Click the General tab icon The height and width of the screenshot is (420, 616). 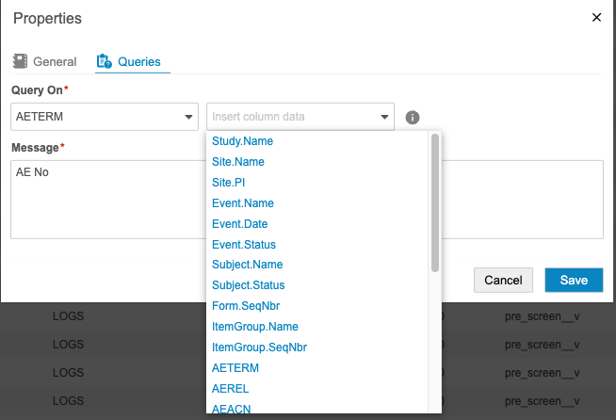coord(20,61)
